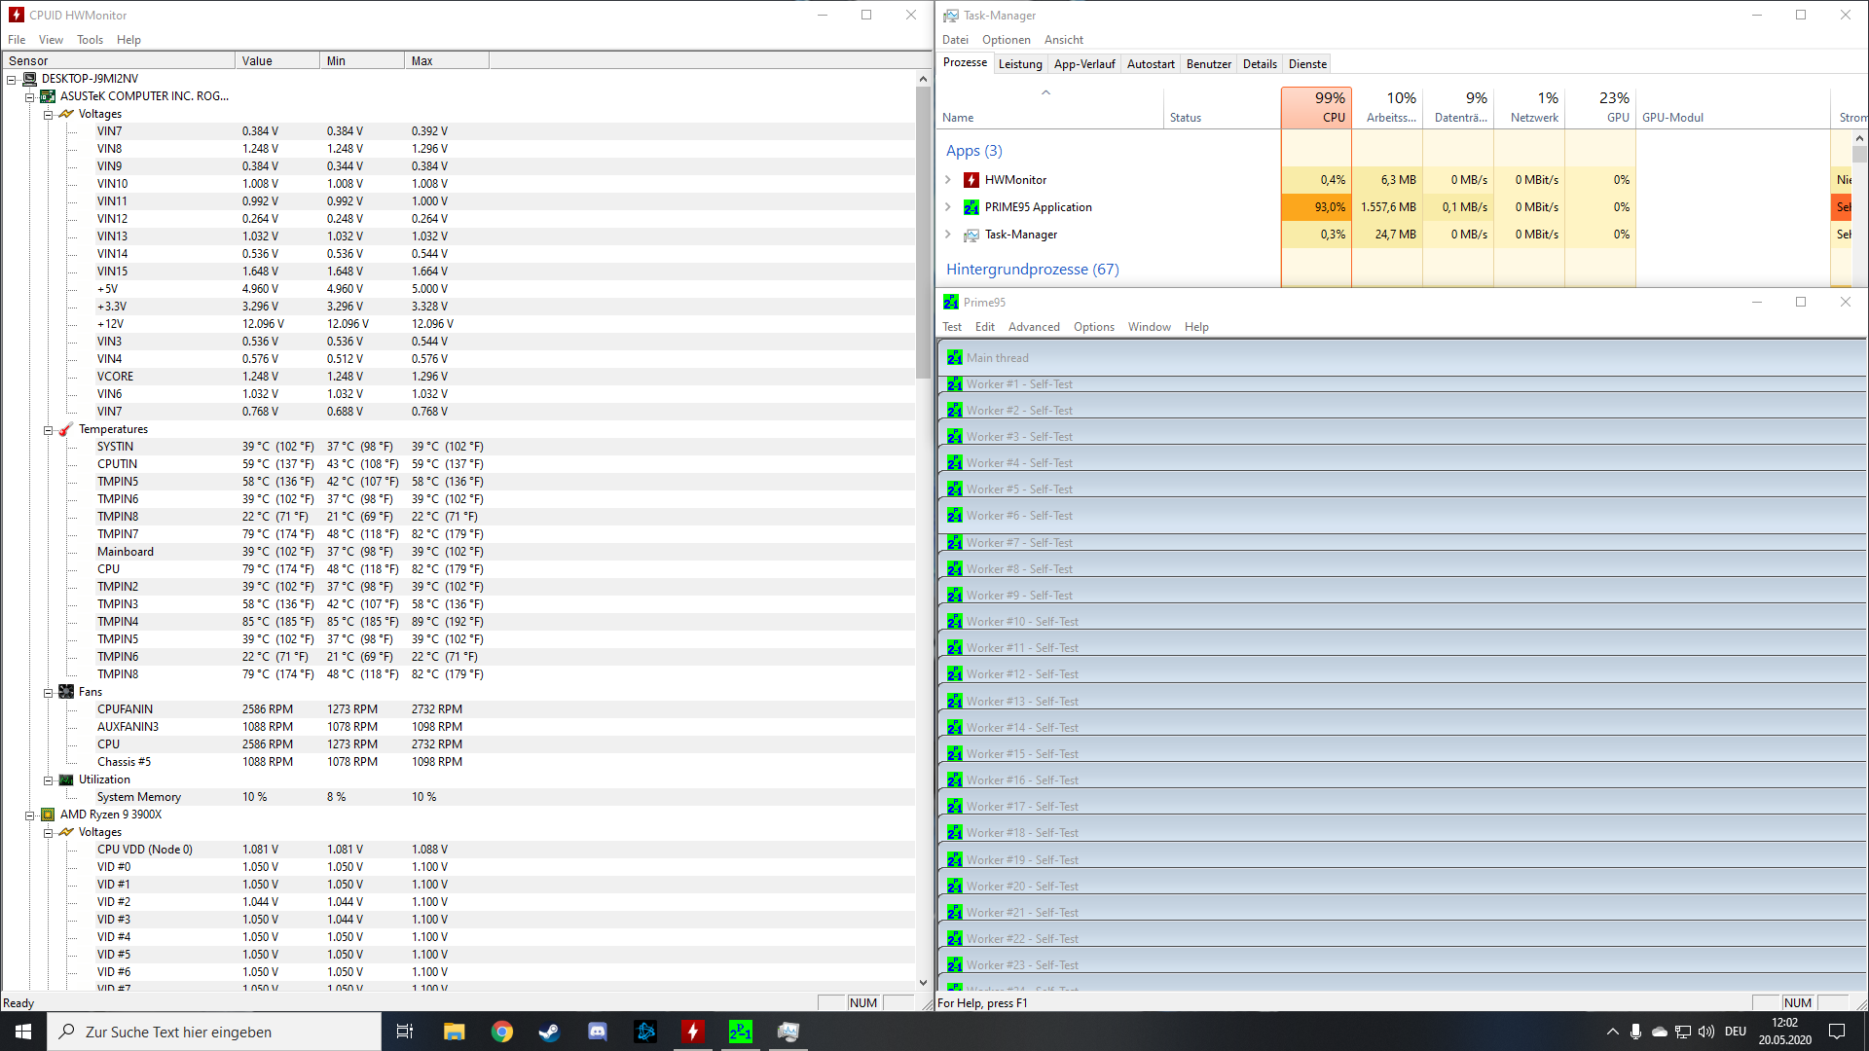Viewport: 1869px width, 1051px height.
Task: Select the TMPIN4 temperature row
Action: click(458, 622)
